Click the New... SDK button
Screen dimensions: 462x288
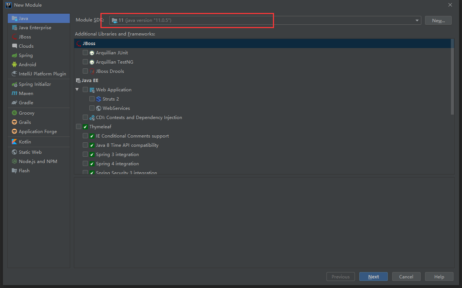click(x=438, y=20)
